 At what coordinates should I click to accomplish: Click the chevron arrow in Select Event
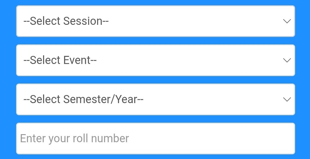click(x=287, y=60)
